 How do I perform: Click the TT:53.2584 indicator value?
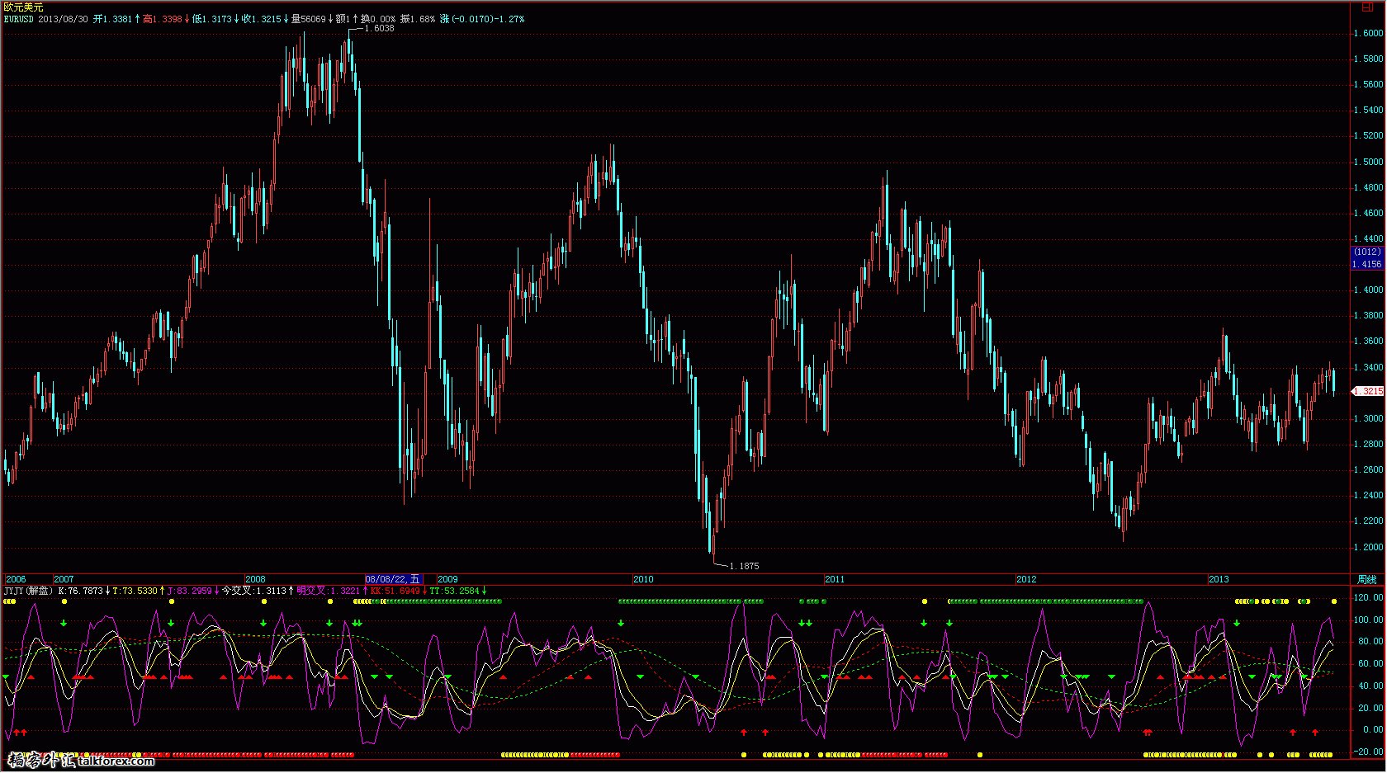click(454, 591)
